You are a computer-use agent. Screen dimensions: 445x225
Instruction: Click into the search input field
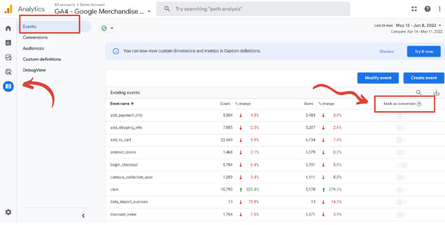tap(253, 9)
